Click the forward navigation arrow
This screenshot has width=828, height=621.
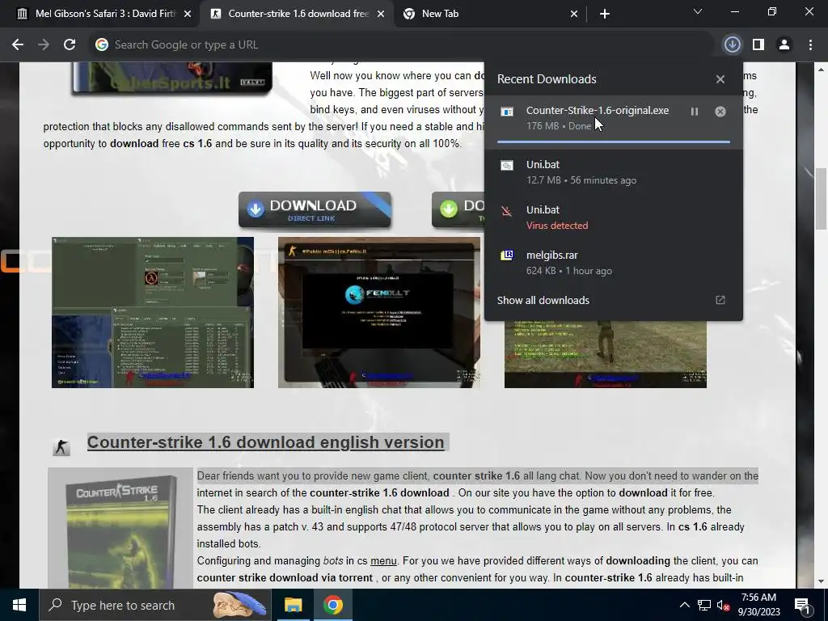(x=44, y=45)
